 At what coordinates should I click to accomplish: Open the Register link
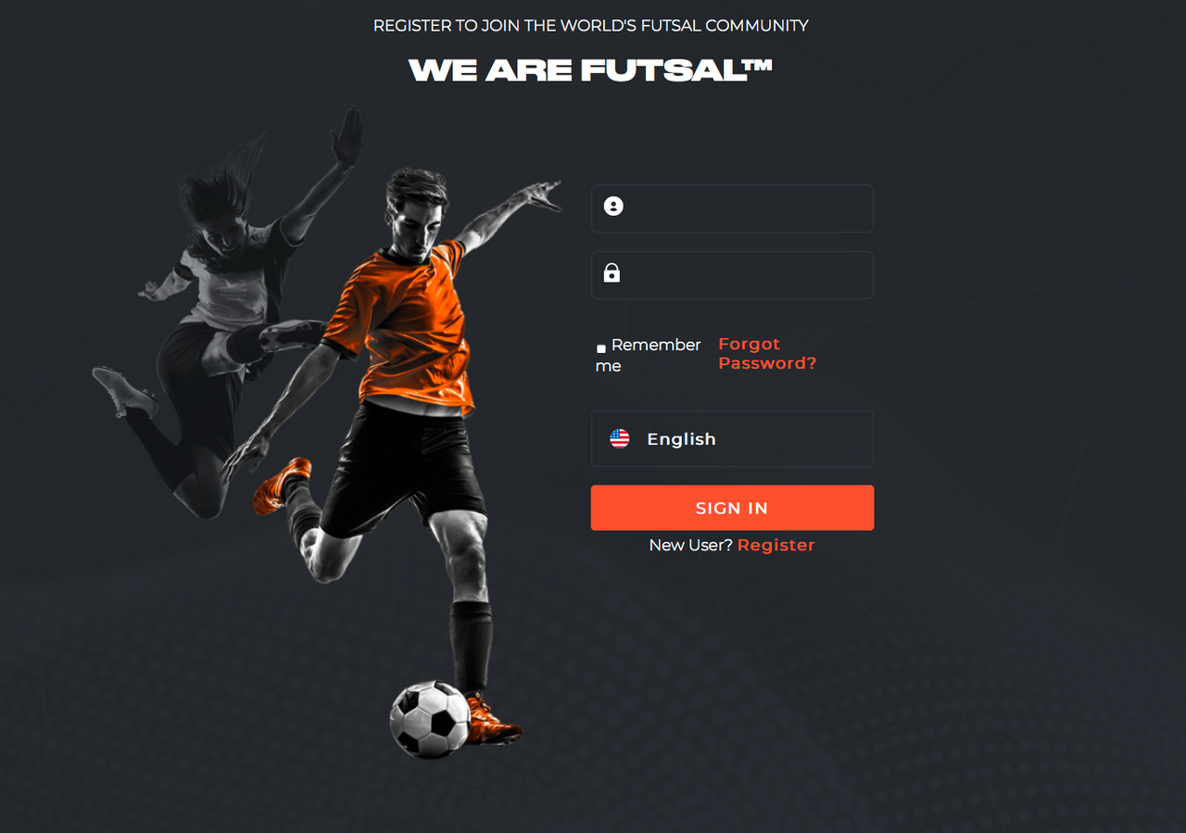point(776,545)
